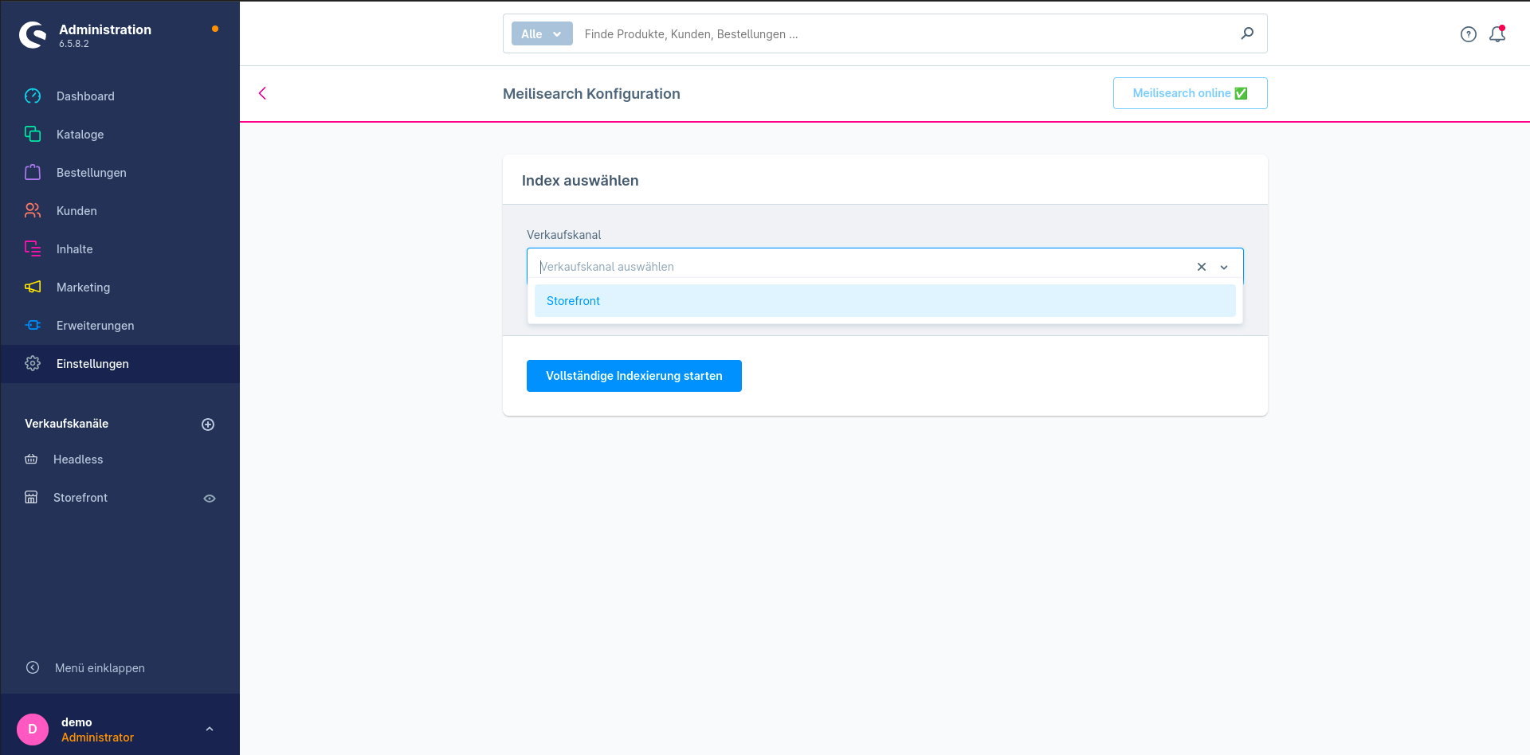Click the search magnifier icon

click(x=1247, y=33)
